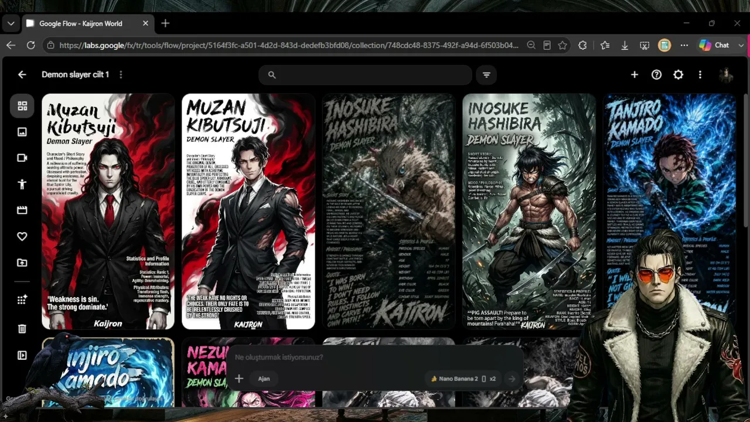Open the browser favorites list icon
750x422 pixels.
605,45
